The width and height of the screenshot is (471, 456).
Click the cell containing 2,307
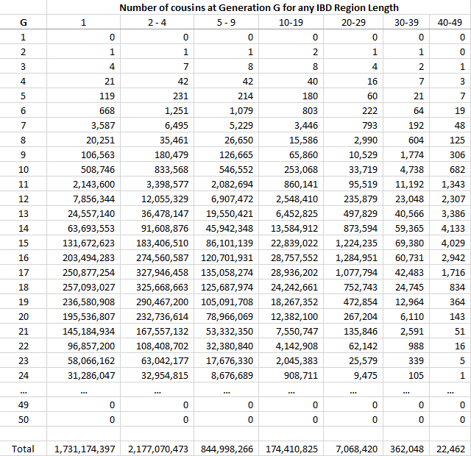coord(450,199)
